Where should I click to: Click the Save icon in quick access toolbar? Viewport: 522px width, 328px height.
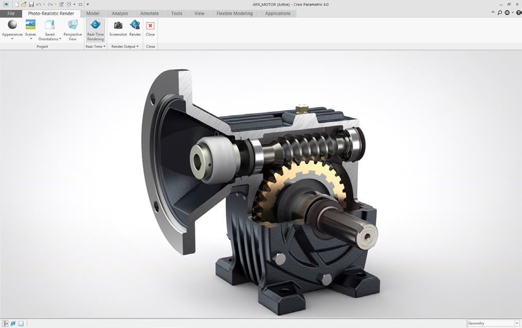pyautogui.click(x=31, y=4)
